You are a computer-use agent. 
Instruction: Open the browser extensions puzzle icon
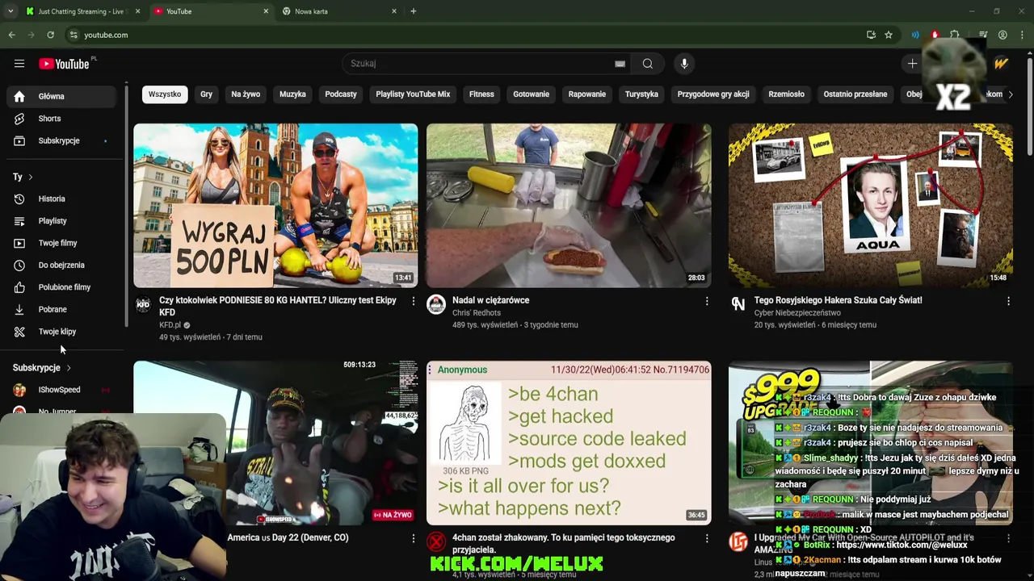click(955, 35)
